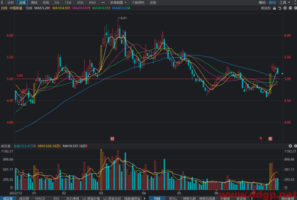Select the L2-资金仓位 indicator tab
The image size is (297, 200).
coord(112,198)
